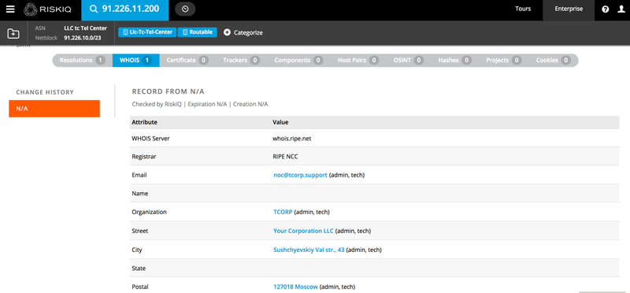Click LLC tc Tel Center ASN value
630x293 pixels.
click(x=86, y=28)
